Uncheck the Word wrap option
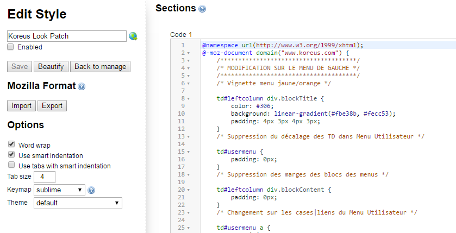This screenshot has height=233, width=456. (11, 144)
